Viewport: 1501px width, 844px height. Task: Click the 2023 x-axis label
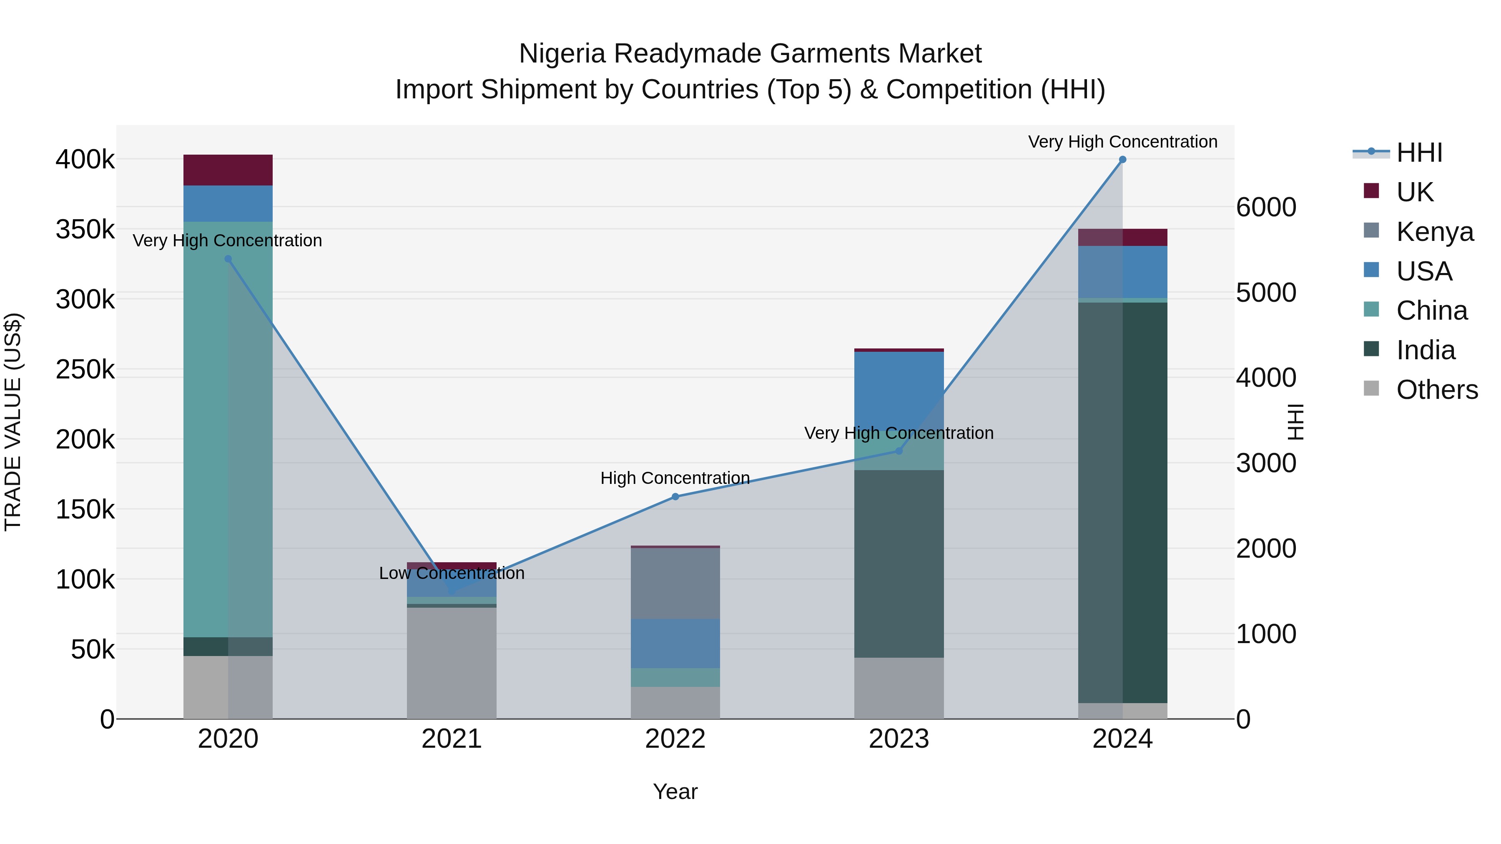(899, 739)
